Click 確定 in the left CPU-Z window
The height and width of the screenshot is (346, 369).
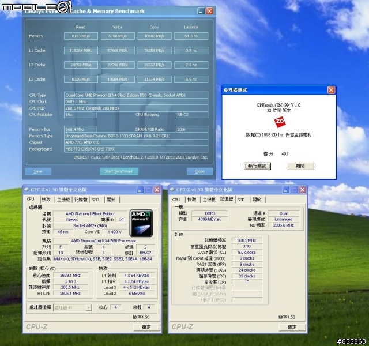pos(146,327)
